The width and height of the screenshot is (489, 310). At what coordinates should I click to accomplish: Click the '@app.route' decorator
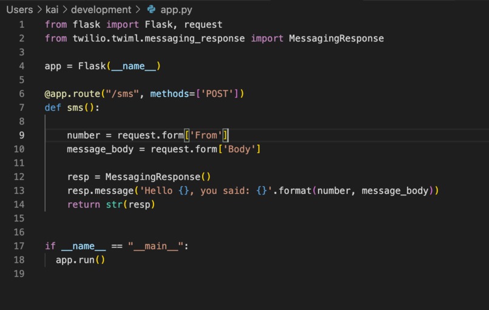coord(72,94)
